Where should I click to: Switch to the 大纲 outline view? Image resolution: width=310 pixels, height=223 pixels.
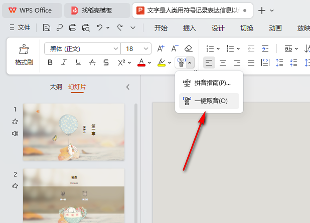(56, 87)
